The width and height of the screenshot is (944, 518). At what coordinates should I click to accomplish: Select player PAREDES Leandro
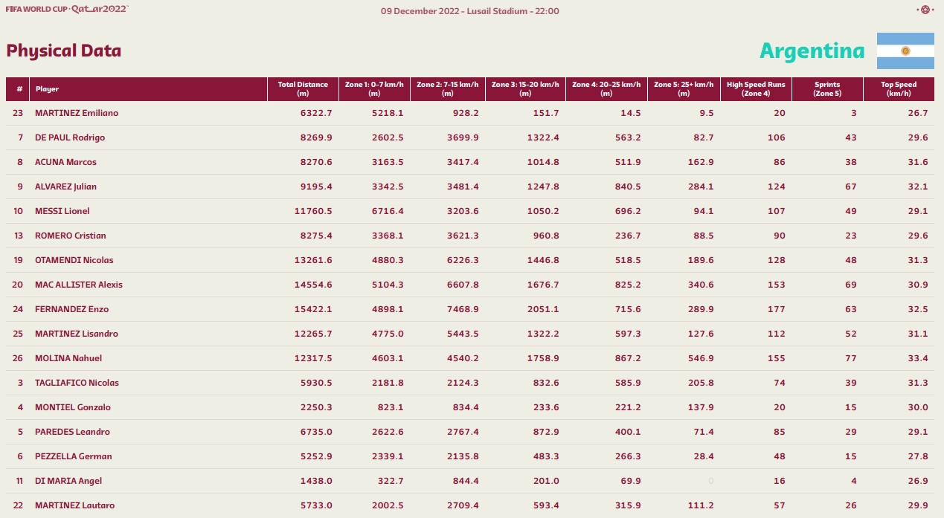point(72,432)
